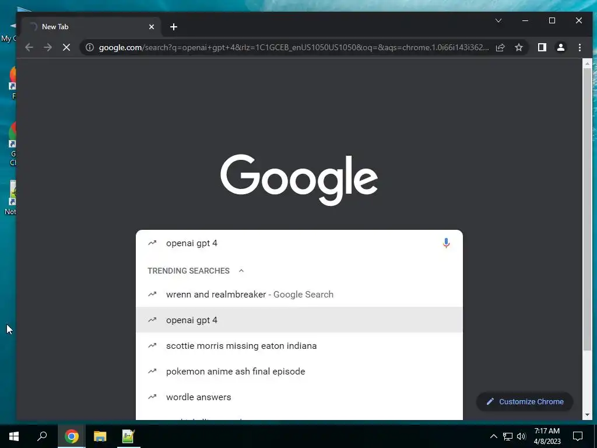The image size is (597, 448).
Task: Share this page using the share icon
Action: [500, 47]
